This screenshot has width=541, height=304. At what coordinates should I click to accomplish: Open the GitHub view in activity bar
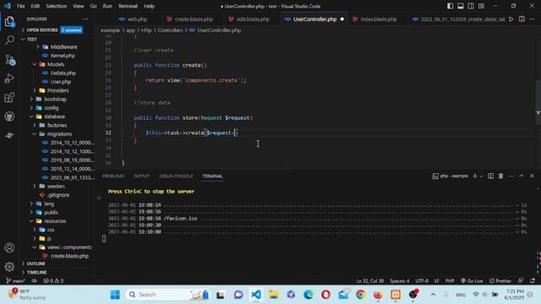[9, 117]
